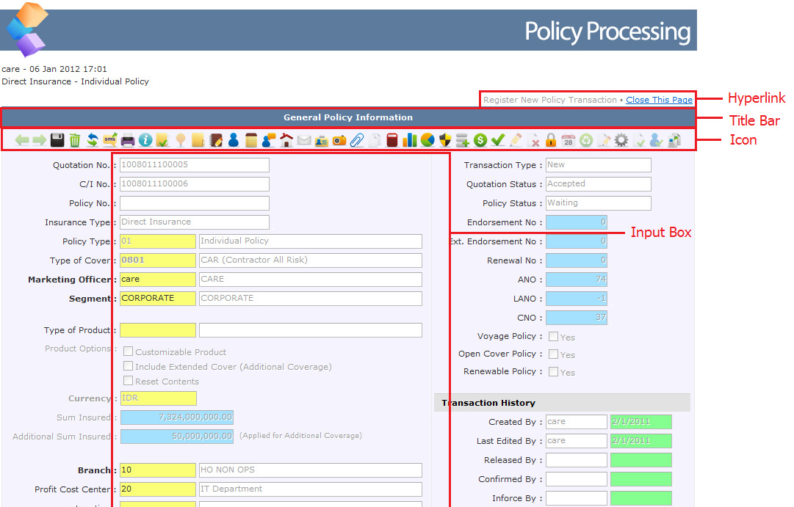Toggle the Renewable Policy checkbox
794x507 pixels.
coord(553,372)
